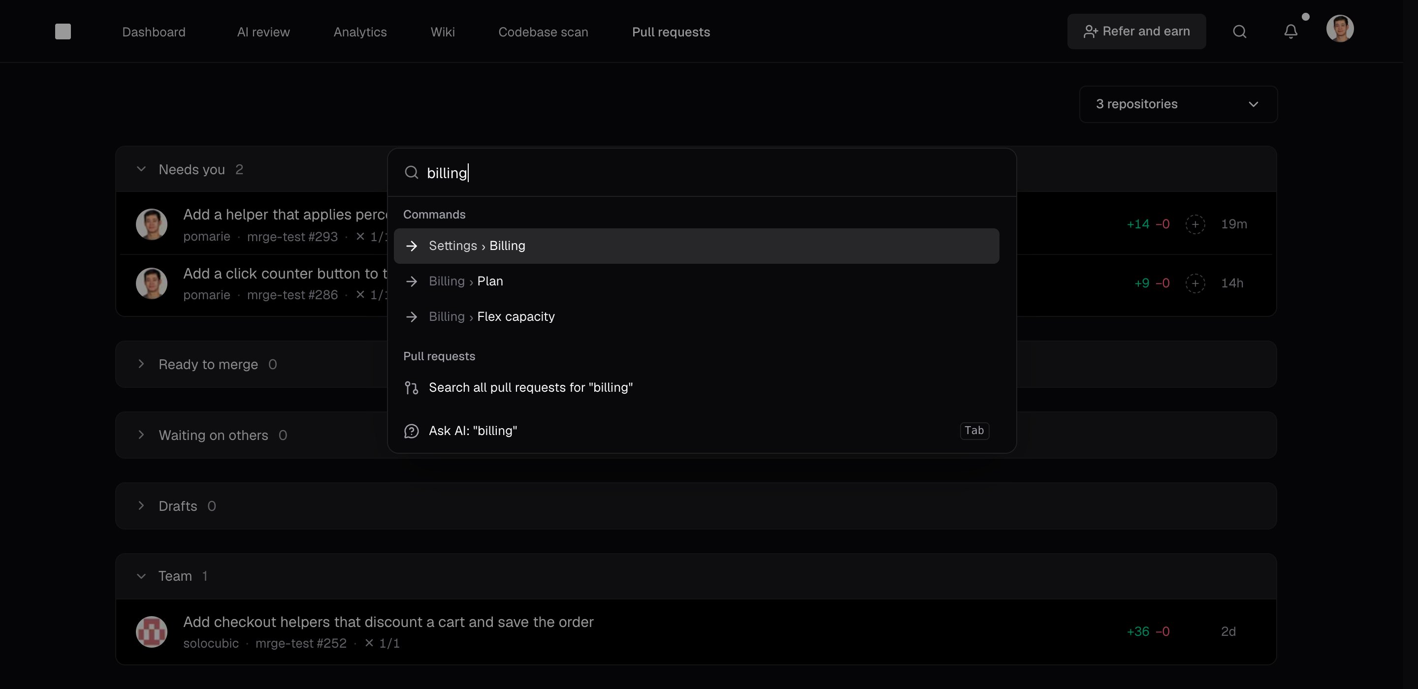1418x689 pixels.
Task: Collapse the Team section
Action: 141,576
